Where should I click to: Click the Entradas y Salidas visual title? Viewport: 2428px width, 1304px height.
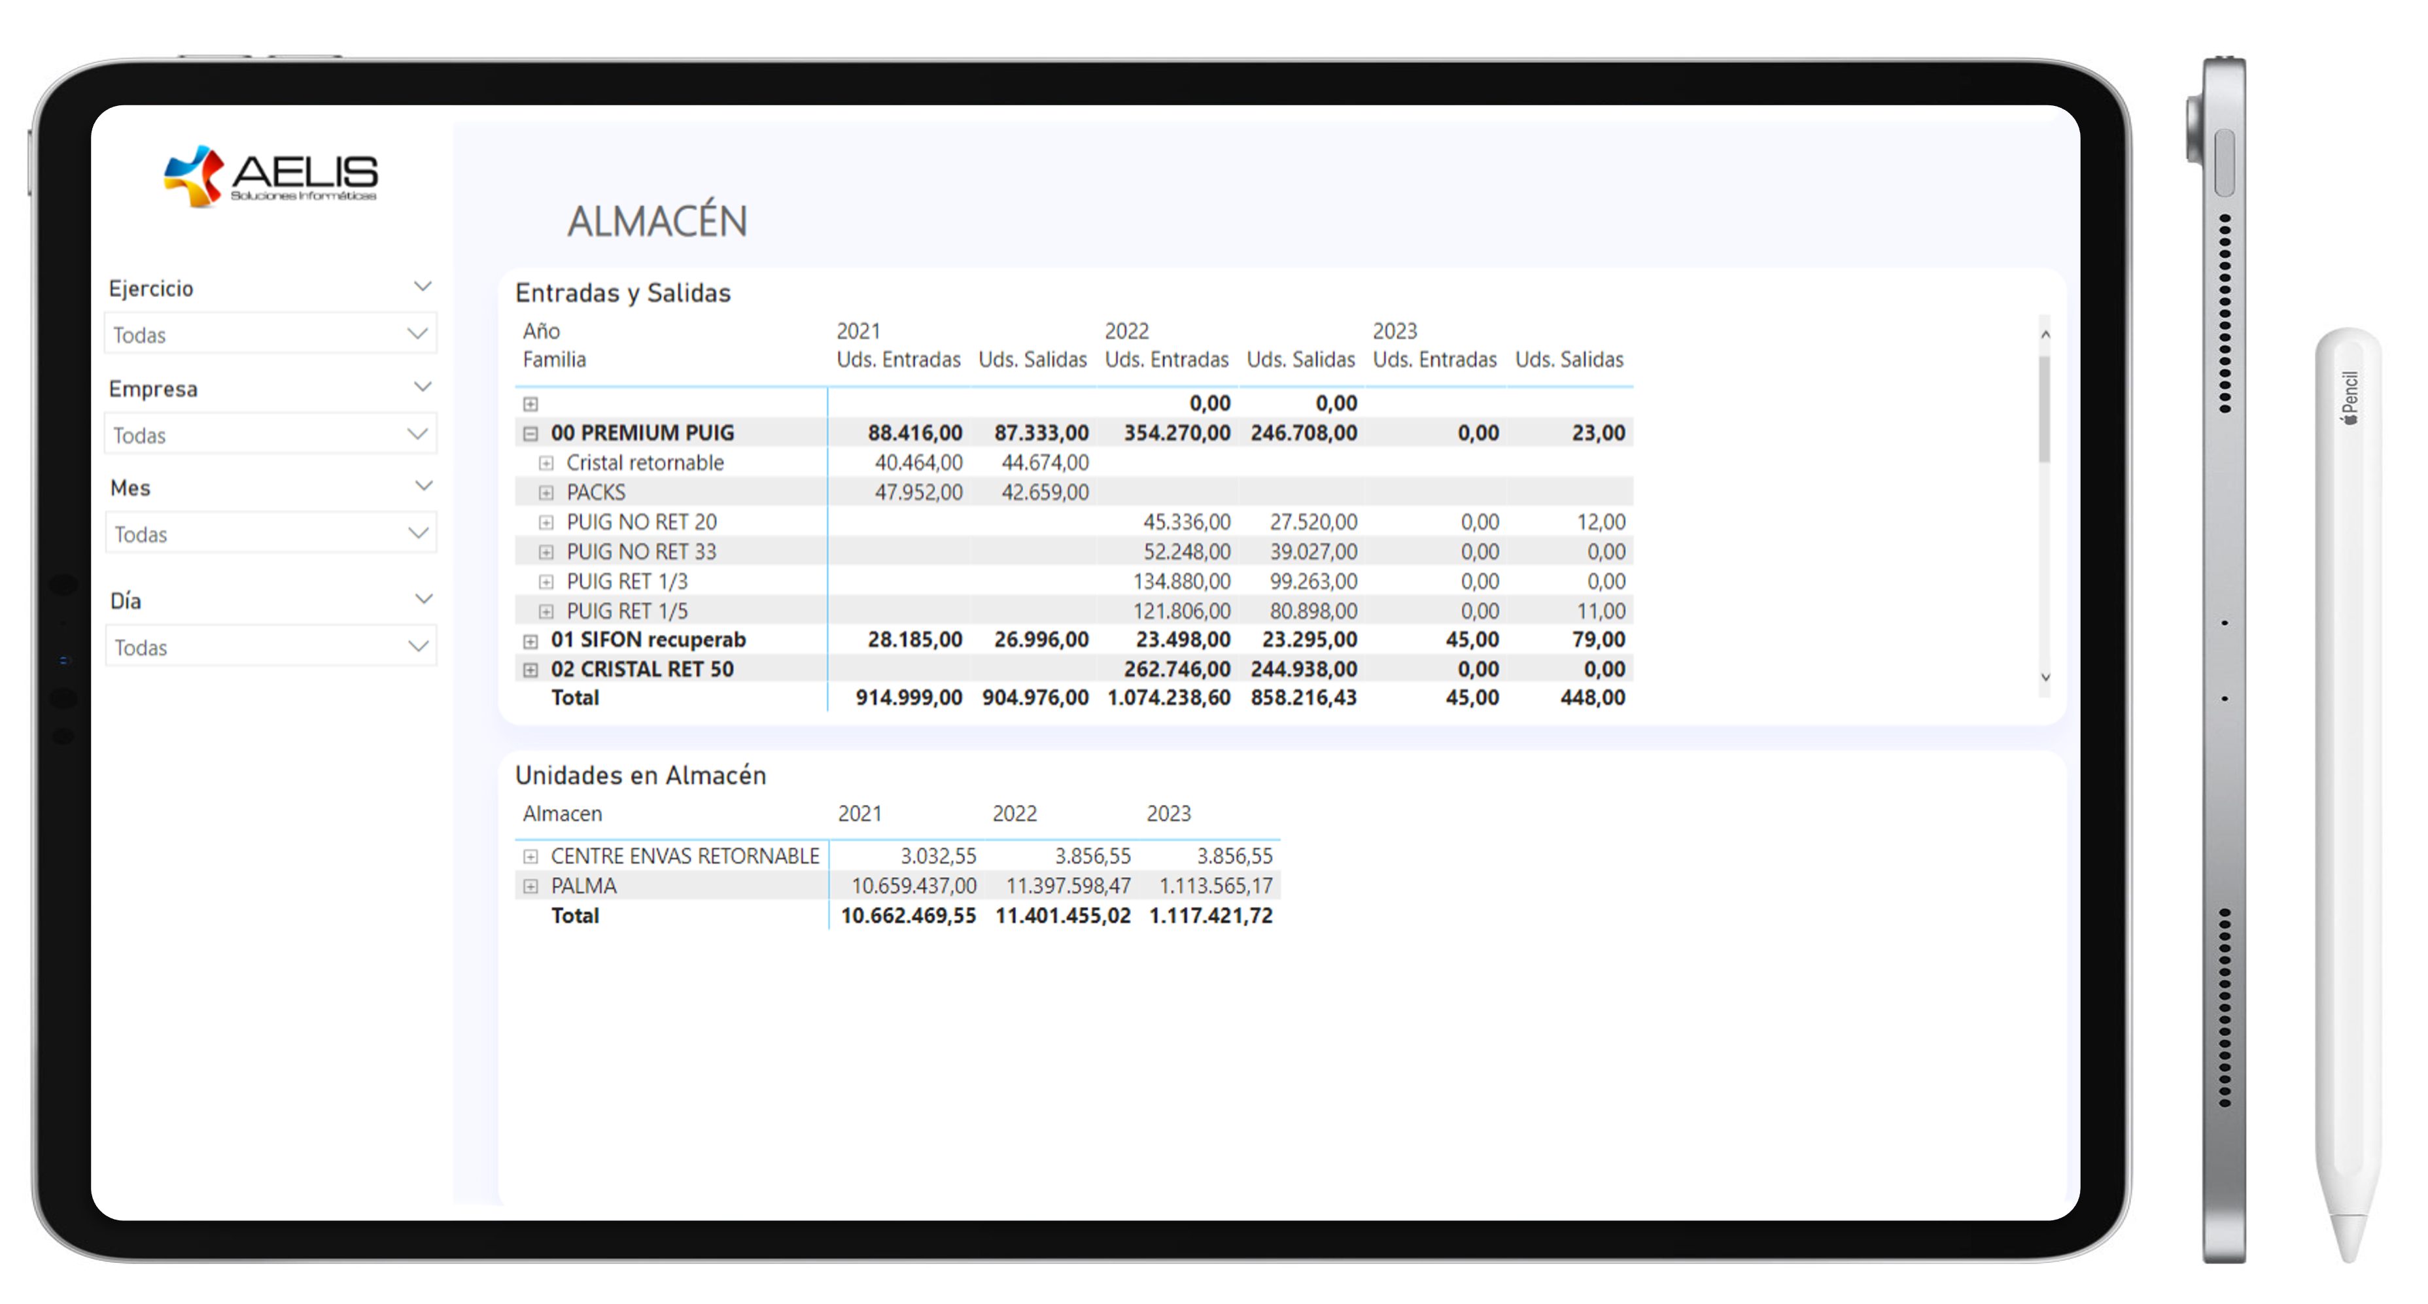click(623, 293)
